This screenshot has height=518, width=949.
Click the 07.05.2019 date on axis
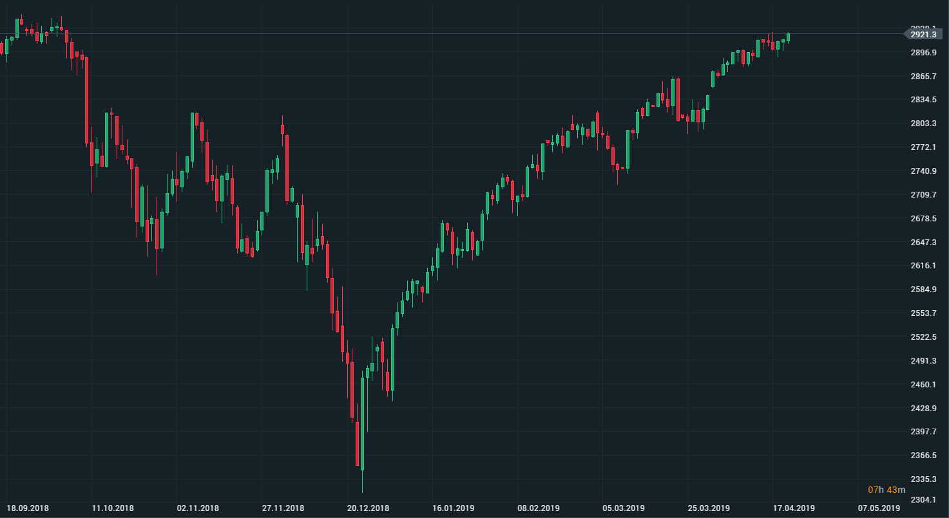click(879, 508)
